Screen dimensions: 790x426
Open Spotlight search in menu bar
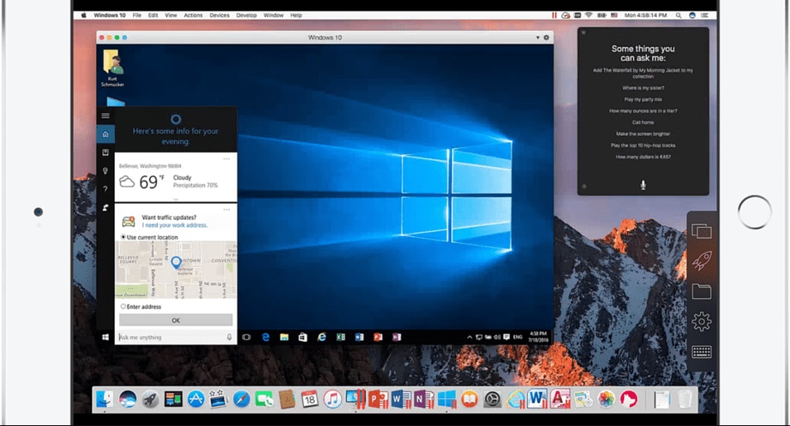click(678, 15)
